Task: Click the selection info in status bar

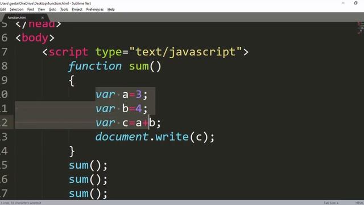Action: pos(20,203)
